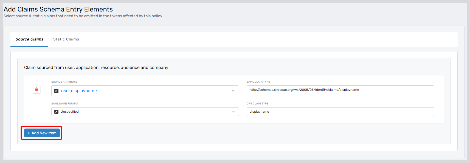Focus the SAML Claim Type URL field
Viewport: 470px width, 163px height.
click(340, 90)
